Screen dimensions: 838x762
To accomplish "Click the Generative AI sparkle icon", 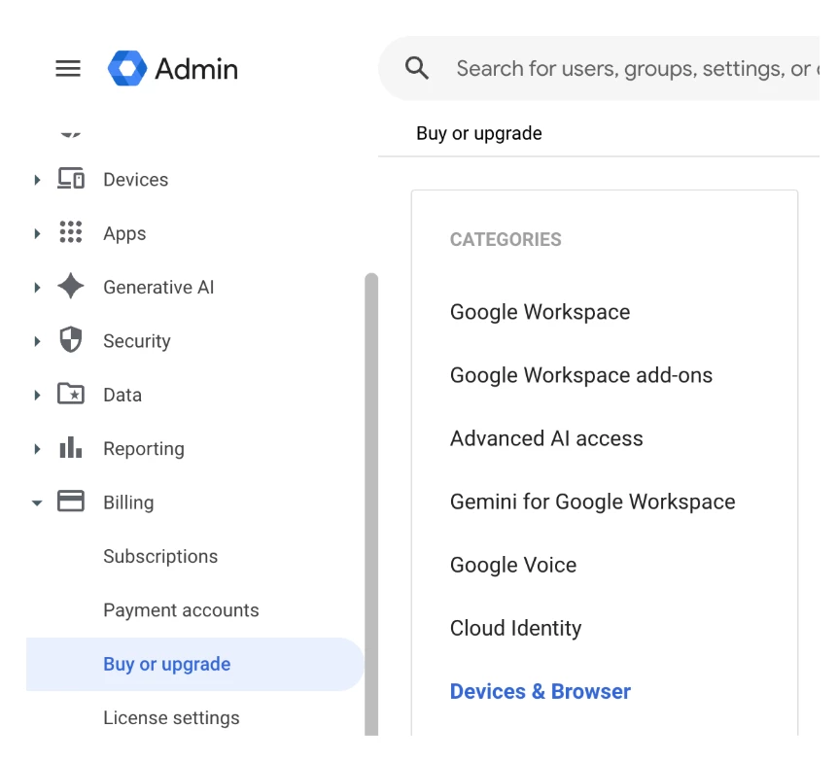I will click(71, 286).
